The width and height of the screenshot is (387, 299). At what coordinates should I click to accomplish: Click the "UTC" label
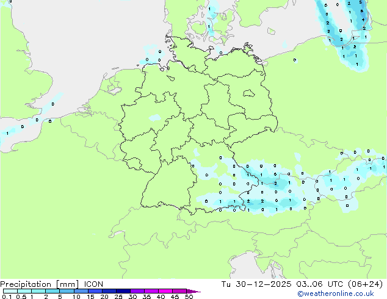click(335, 284)
